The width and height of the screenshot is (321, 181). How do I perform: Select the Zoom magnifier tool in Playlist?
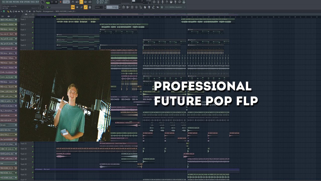pyautogui.click(x=27, y=11)
